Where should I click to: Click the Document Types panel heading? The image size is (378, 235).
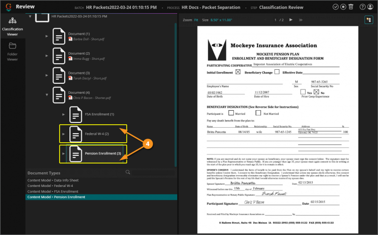tap(44, 173)
